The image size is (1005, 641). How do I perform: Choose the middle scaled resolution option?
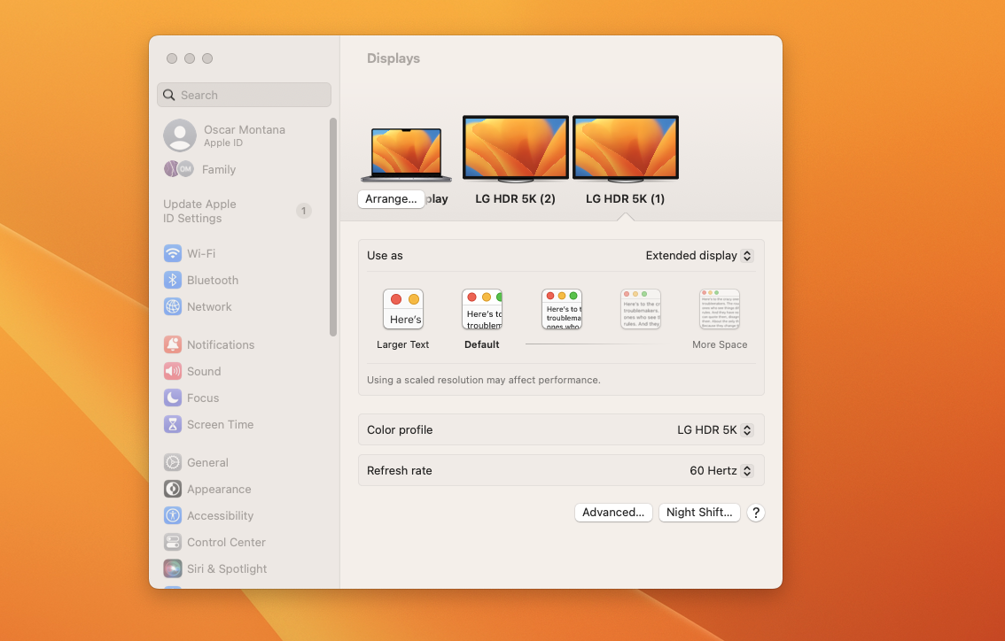[x=562, y=309]
